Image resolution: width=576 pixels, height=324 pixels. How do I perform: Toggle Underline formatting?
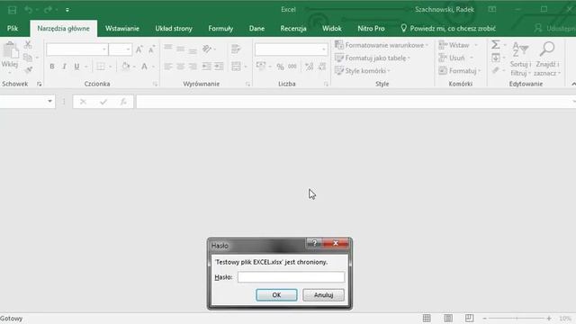click(76, 67)
